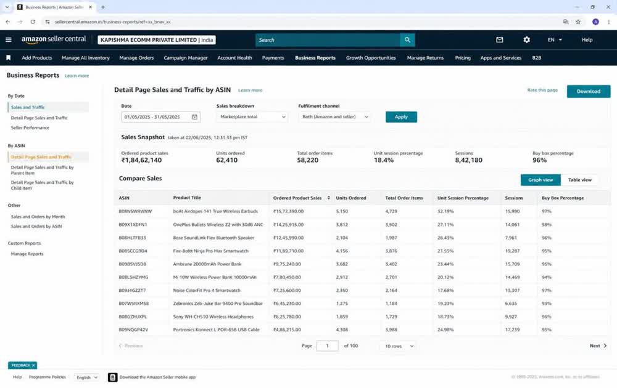Open the English footer language dropdown
Image resolution: width=617 pixels, height=388 pixels.
point(87,378)
